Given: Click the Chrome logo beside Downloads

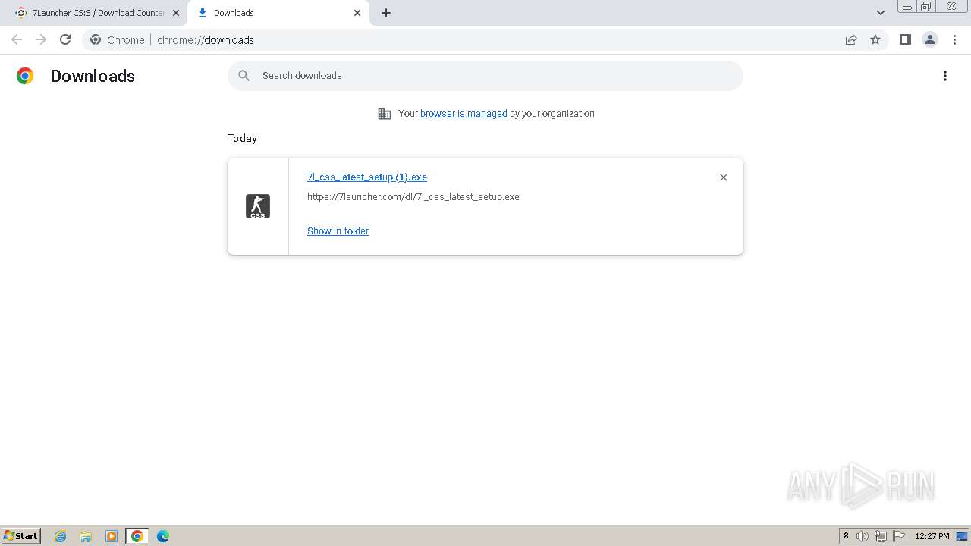Looking at the screenshot, I should [25, 76].
